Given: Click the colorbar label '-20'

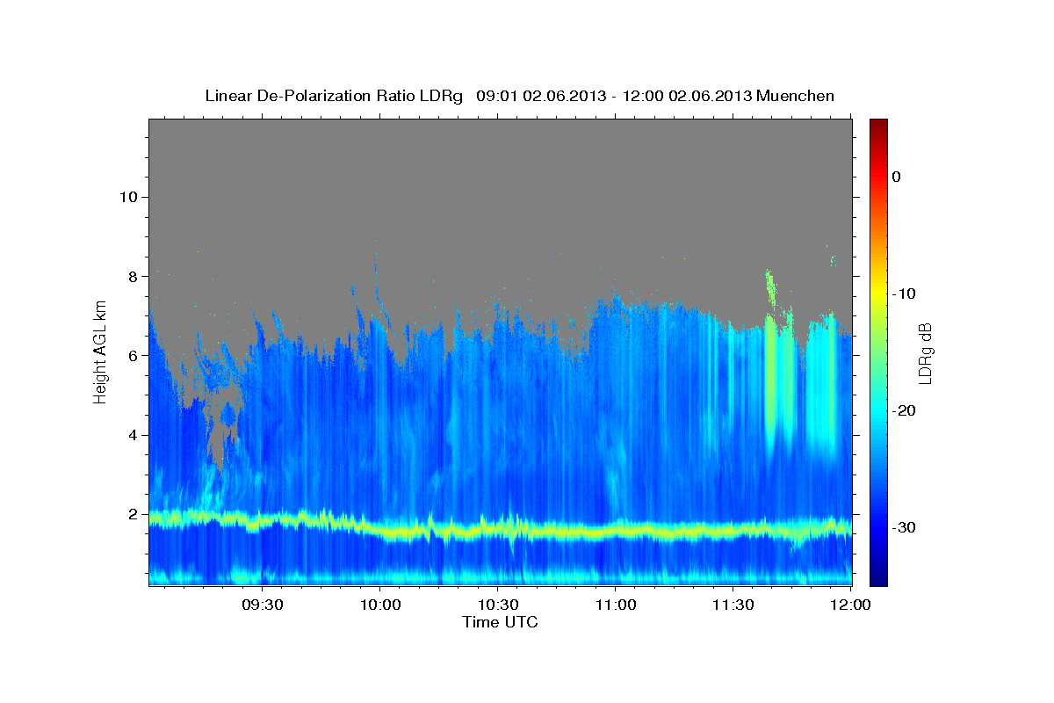Looking at the screenshot, I should point(904,410).
